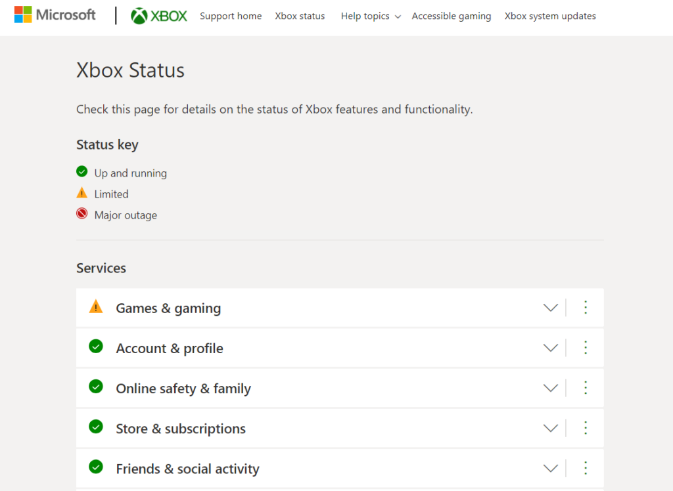
Task: Click the Limited status key warning icon
Action: pyautogui.click(x=82, y=192)
